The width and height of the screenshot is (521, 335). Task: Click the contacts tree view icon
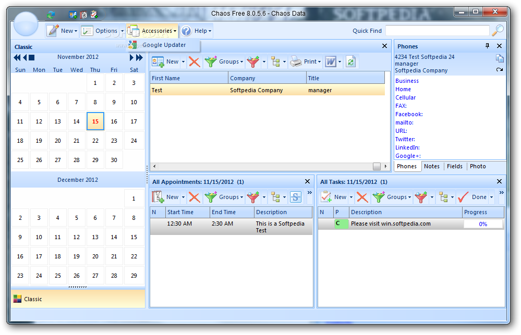[x=275, y=62]
